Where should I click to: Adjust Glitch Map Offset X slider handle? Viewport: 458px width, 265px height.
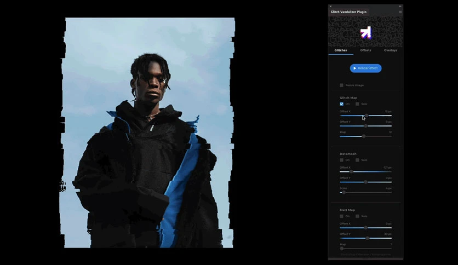click(367, 116)
